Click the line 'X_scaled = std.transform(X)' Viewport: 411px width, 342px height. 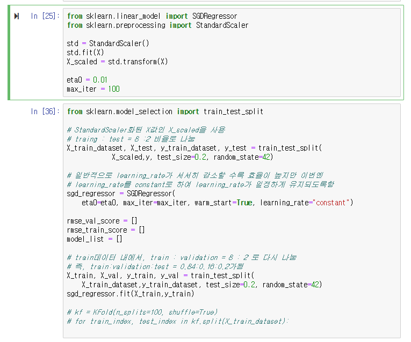(117, 62)
